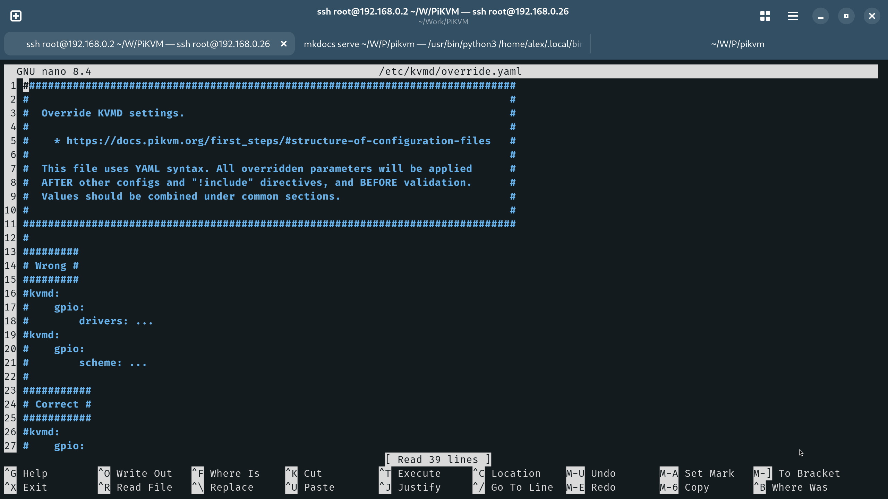Image resolution: width=888 pixels, height=499 pixels.
Task: Open the terminal hamburger menu
Action: click(793, 16)
